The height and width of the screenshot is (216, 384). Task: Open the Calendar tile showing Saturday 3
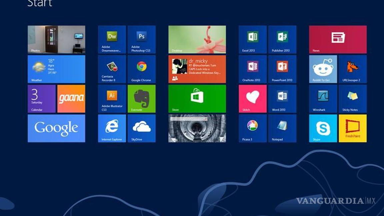pos(42,99)
